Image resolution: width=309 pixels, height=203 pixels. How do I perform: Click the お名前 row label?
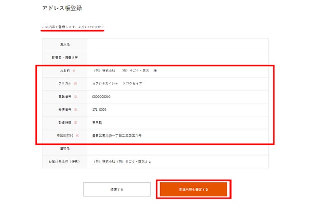(x=65, y=70)
